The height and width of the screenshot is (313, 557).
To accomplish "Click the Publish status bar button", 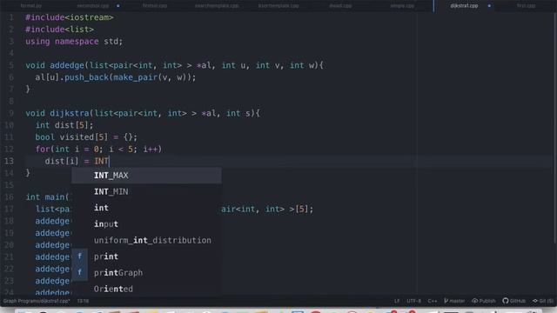I will coord(484,301).
